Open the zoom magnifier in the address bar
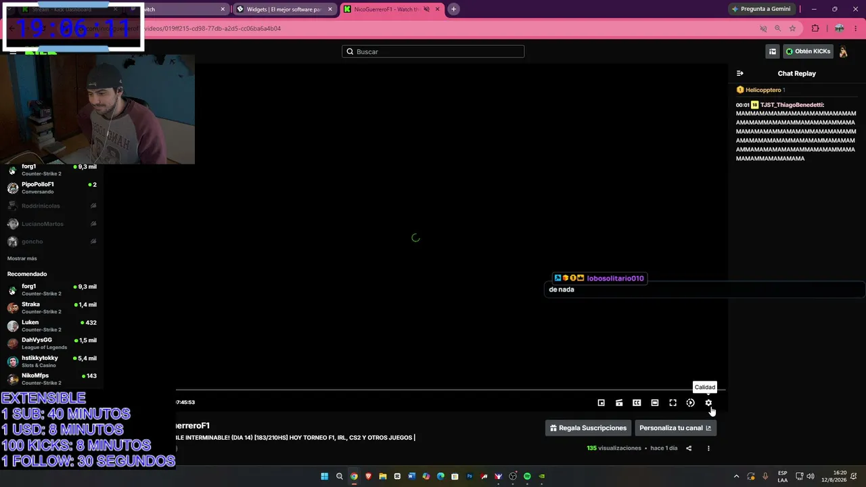866x487 pixels. click(x=778, y=28)
